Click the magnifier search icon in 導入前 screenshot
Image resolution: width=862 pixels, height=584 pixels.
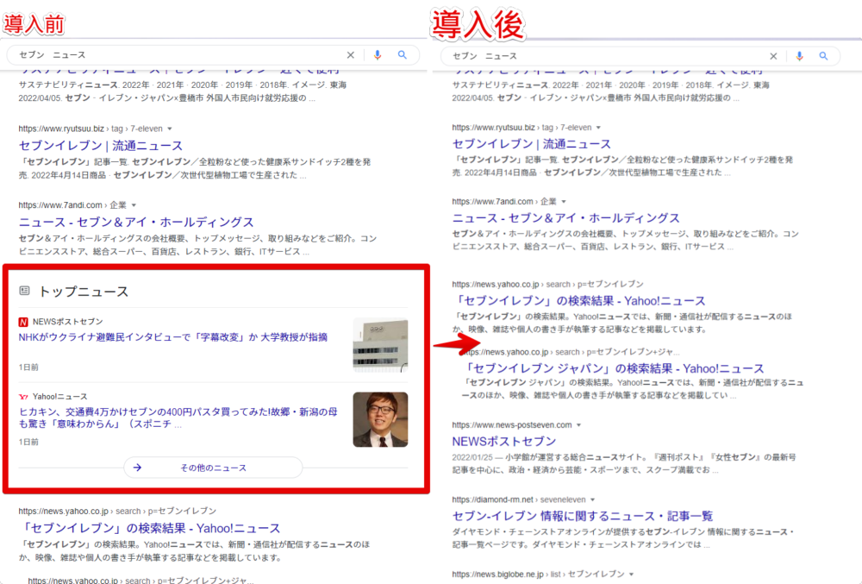tap(402, 55)
